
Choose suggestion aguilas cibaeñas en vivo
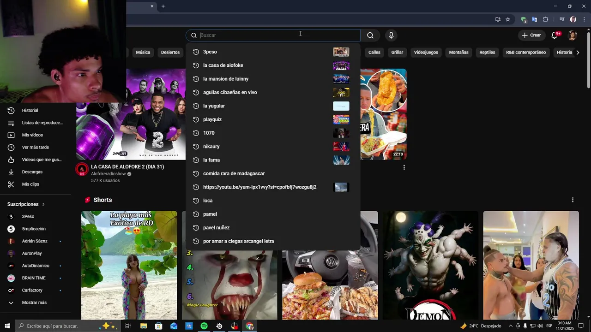[273, 92]
